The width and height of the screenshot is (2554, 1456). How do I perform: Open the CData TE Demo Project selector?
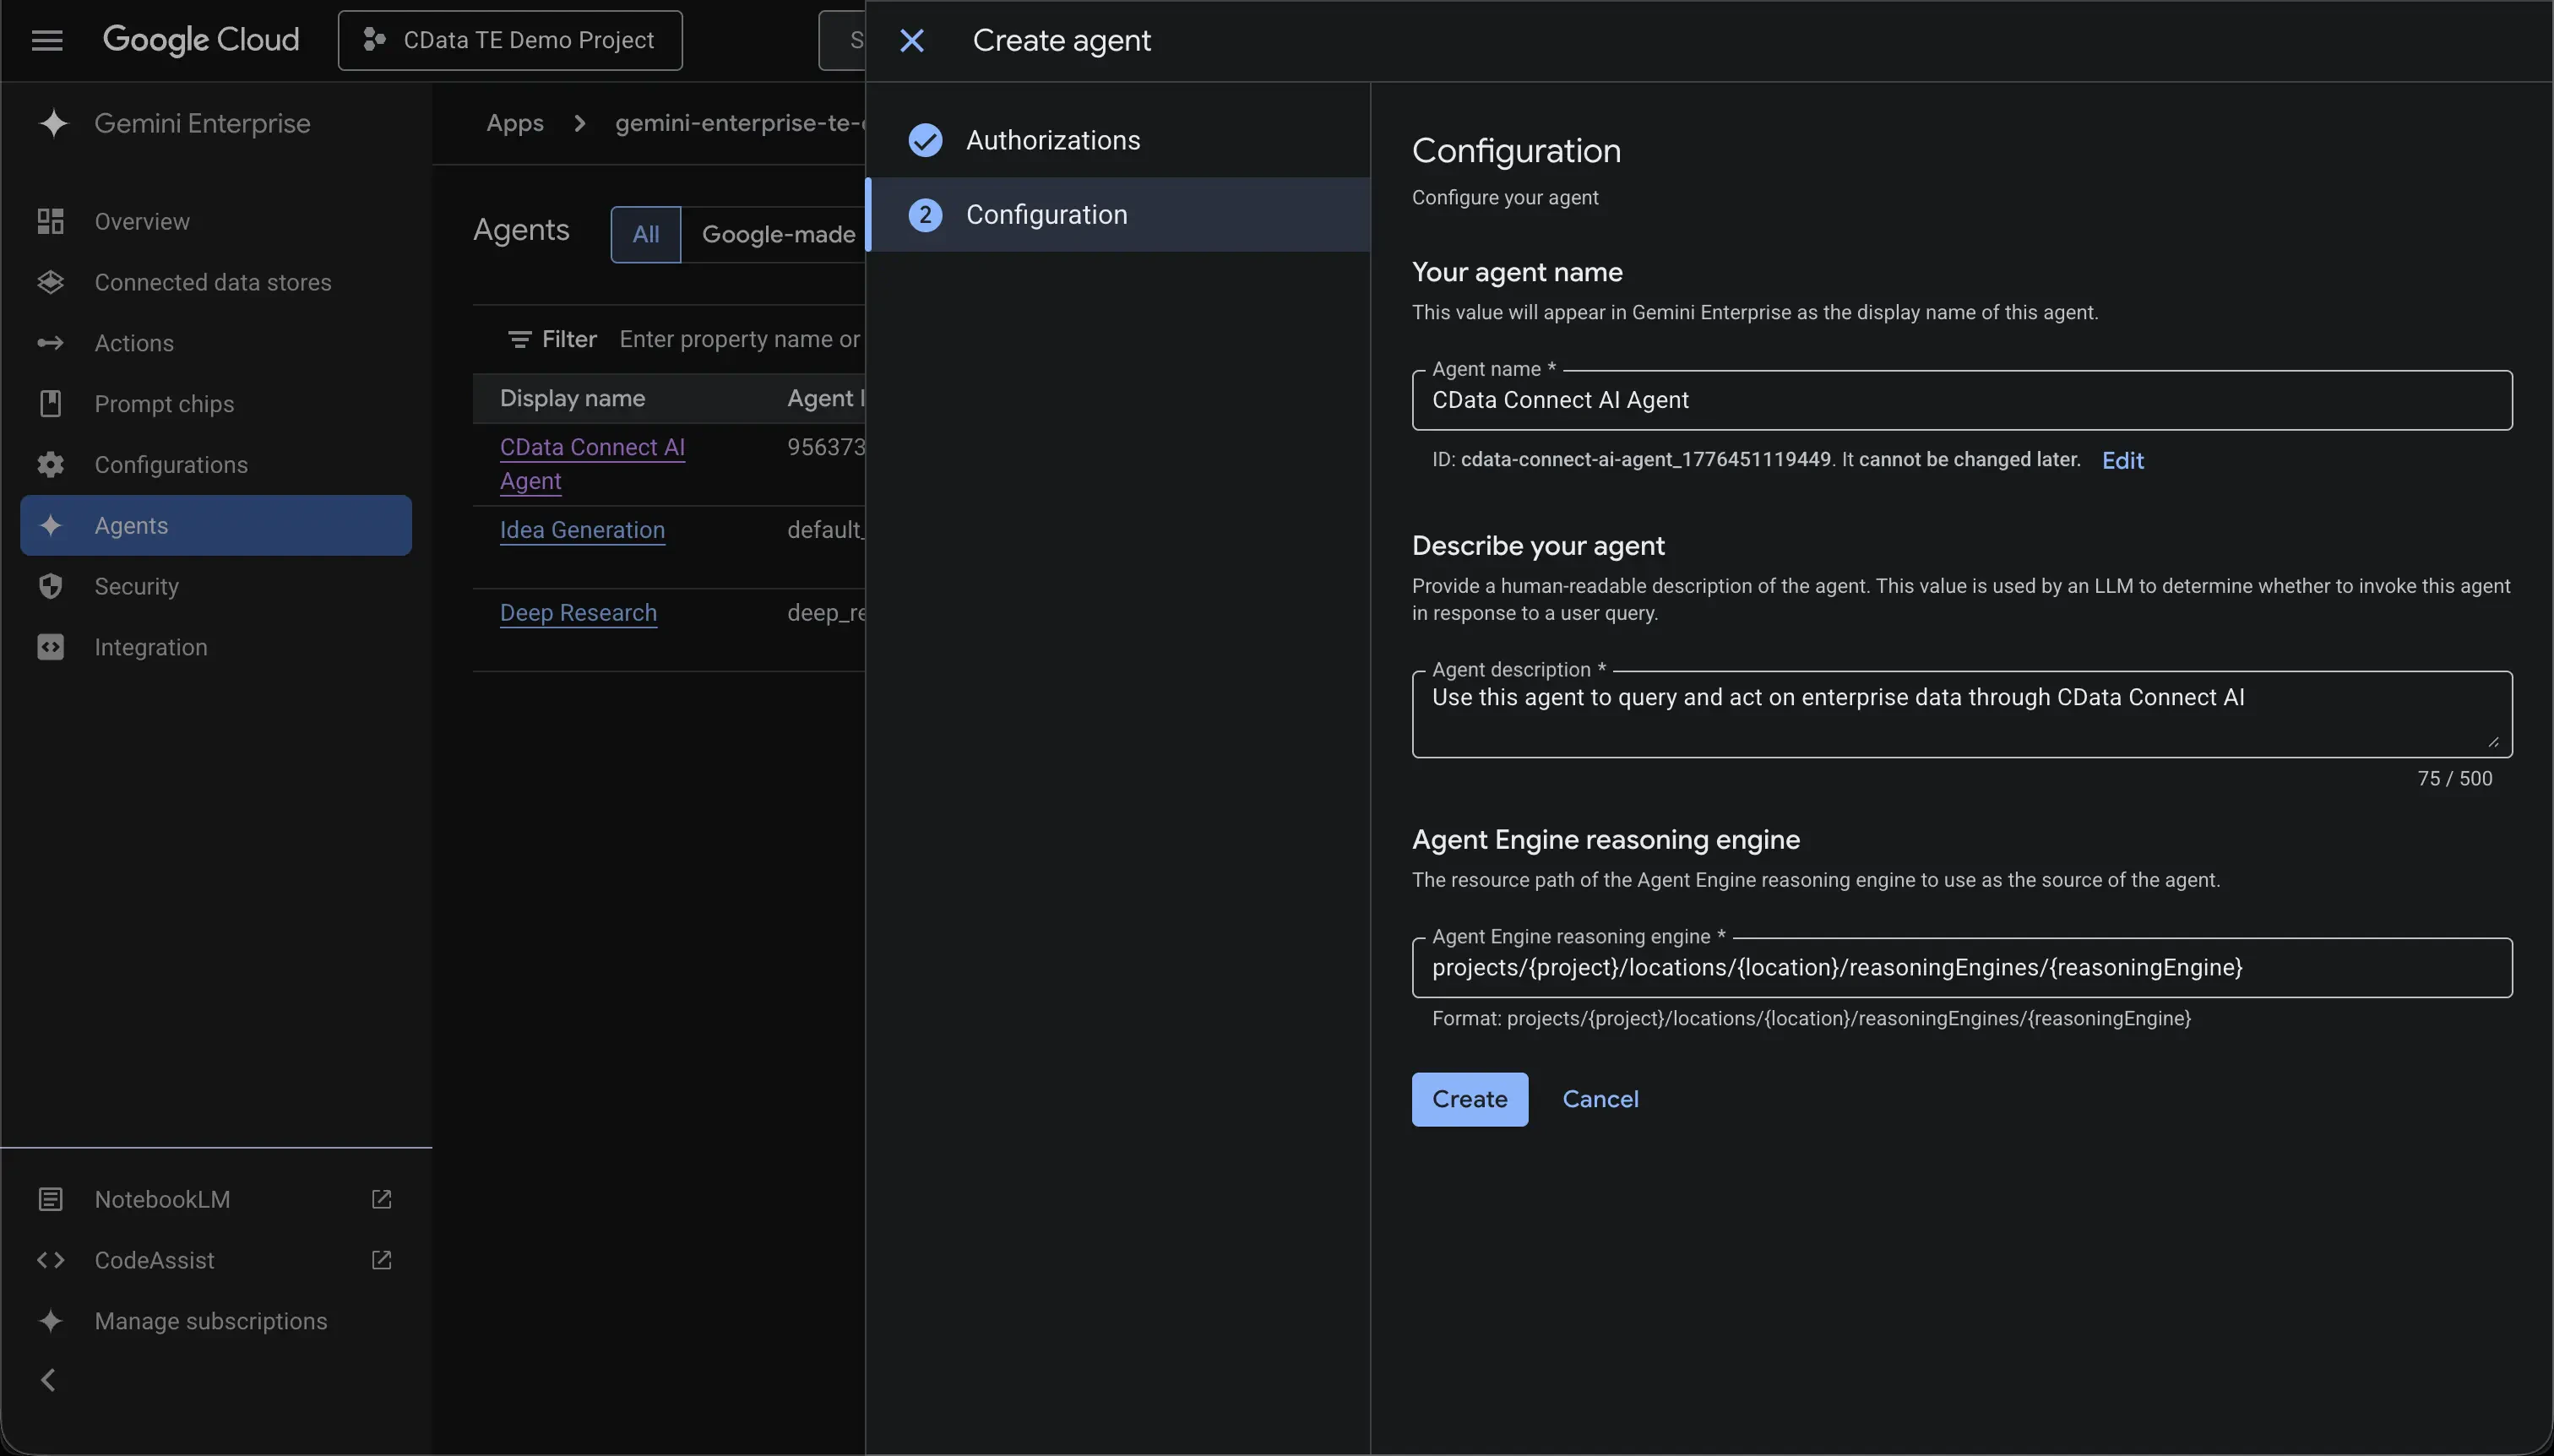(509, 40)
